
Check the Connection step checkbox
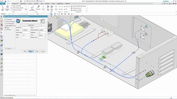pyautogui.click(x=5, y=20)
